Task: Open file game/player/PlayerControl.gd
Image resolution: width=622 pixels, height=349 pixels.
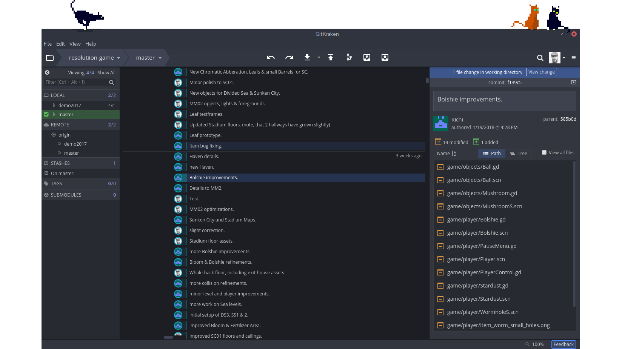Action: [484, 272]
